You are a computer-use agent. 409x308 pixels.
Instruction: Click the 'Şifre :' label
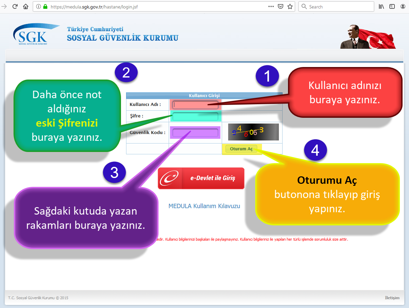(x=137, y=116)
